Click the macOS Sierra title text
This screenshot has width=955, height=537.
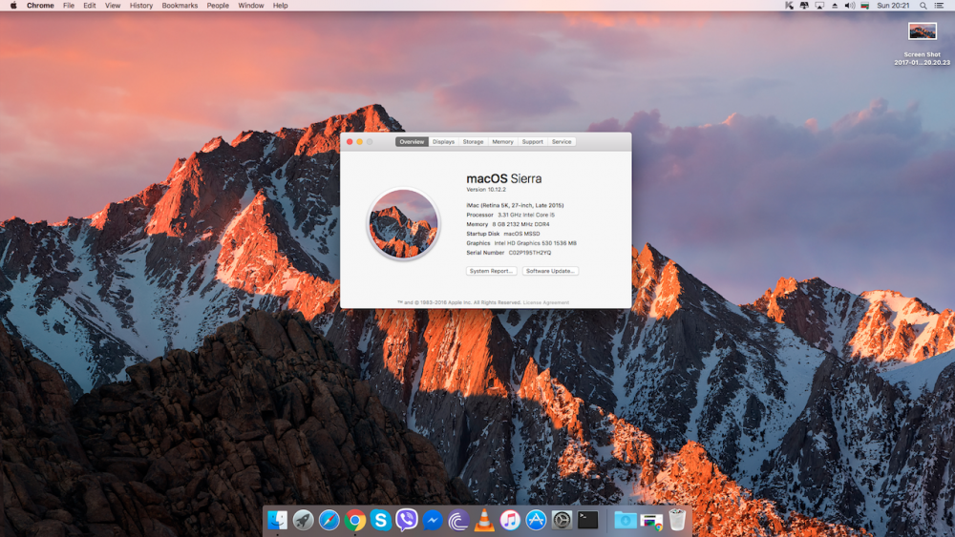(x=503, y=178)
